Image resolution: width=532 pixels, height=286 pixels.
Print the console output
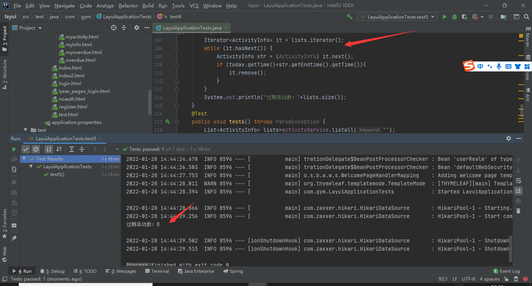(518, 201)
